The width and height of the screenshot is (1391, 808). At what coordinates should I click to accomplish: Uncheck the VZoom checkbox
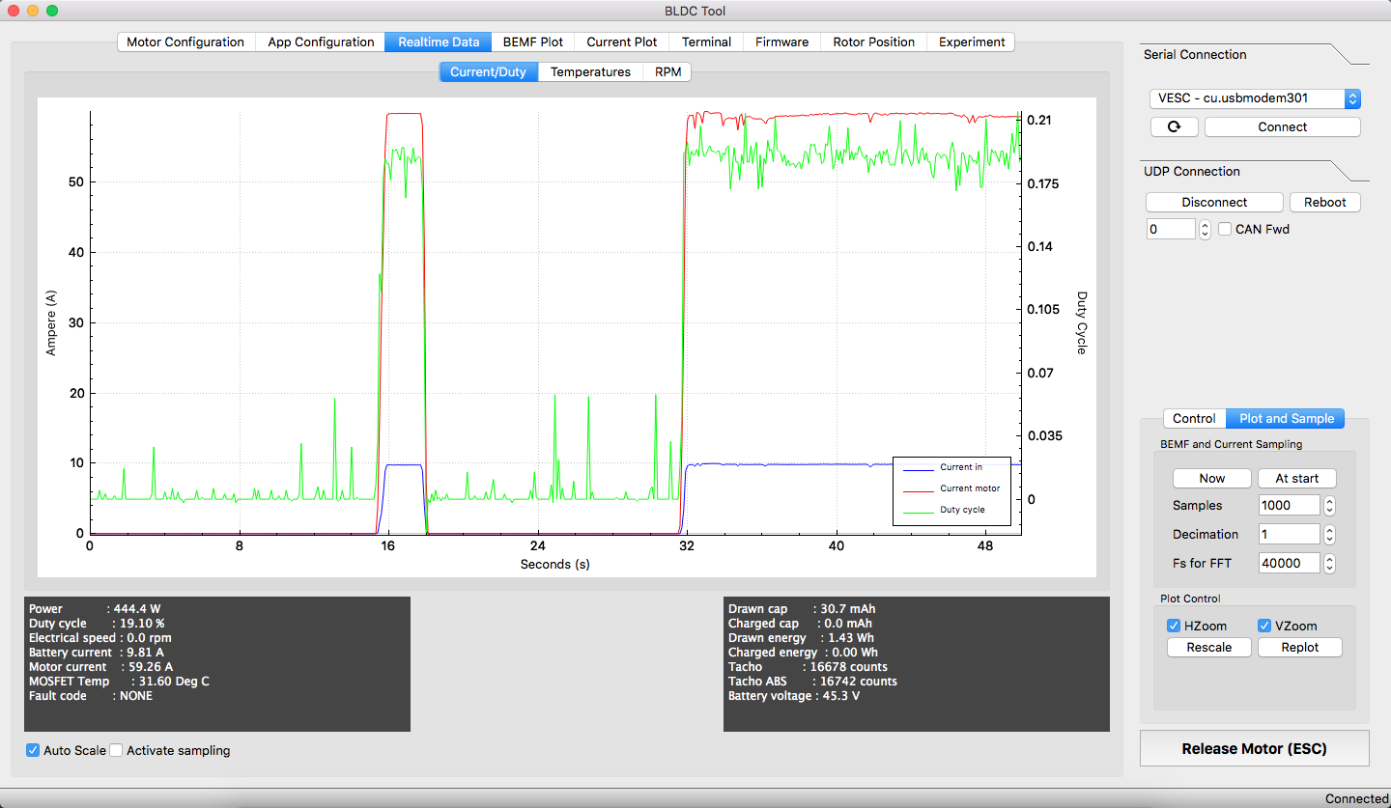[1264, 626]
